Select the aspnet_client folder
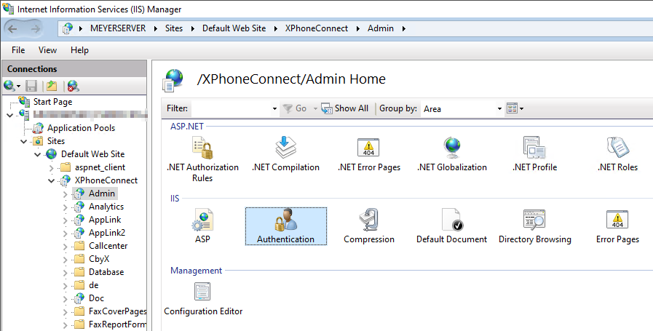Screen dimensions: 653x331 [100, 167]
